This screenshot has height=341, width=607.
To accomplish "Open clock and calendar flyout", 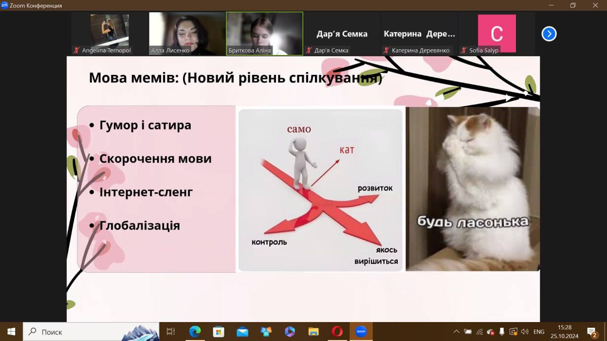I will [564, 332].
